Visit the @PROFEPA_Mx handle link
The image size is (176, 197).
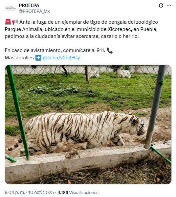pos(34,11)
